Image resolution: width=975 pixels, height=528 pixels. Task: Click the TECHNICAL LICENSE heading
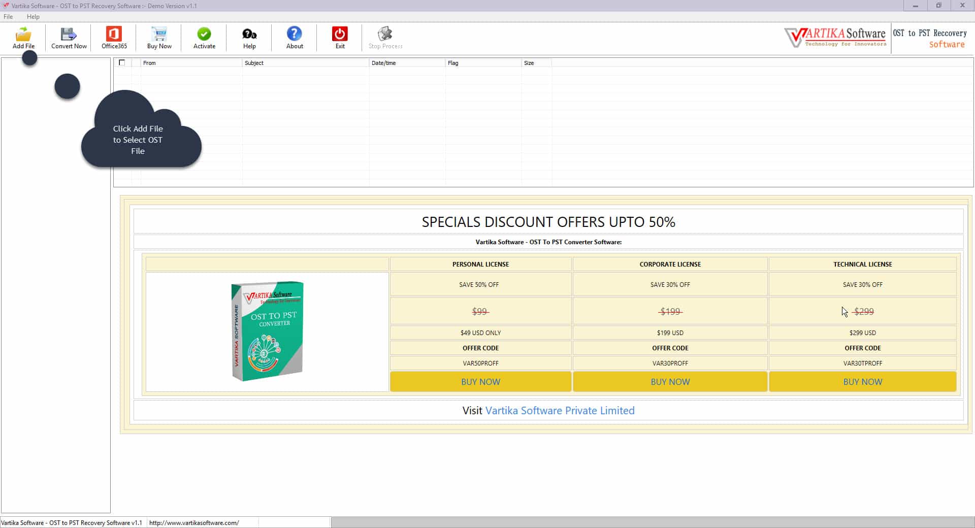[x=862, y=265]
